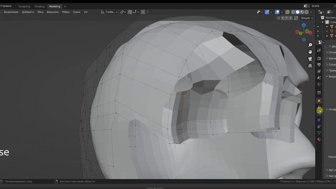336x189 pixels.
Task: Open the Грань face menu
Action: pos(77,12)
